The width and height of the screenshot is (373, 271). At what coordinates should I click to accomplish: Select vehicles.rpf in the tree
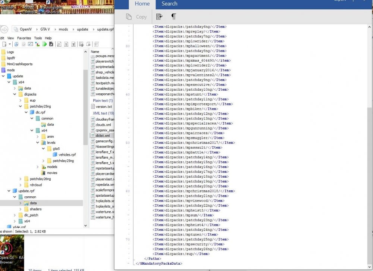point(67,155)
